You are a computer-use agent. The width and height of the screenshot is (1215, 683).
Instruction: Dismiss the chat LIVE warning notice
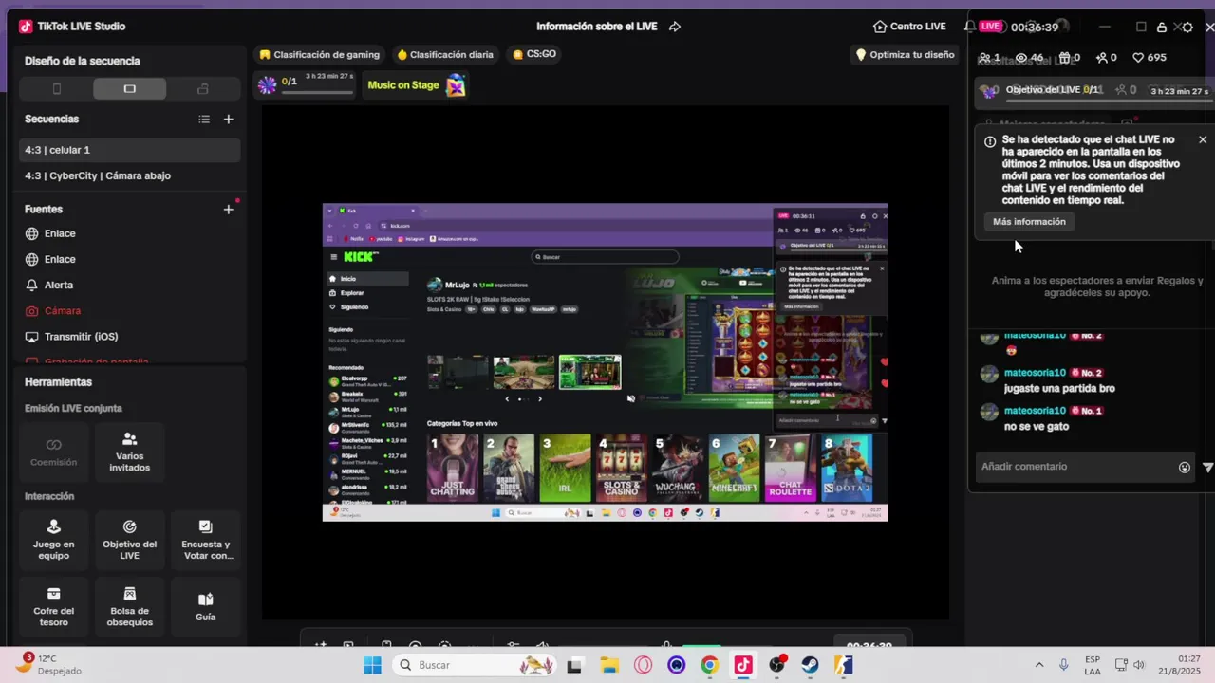[1203, 140]
